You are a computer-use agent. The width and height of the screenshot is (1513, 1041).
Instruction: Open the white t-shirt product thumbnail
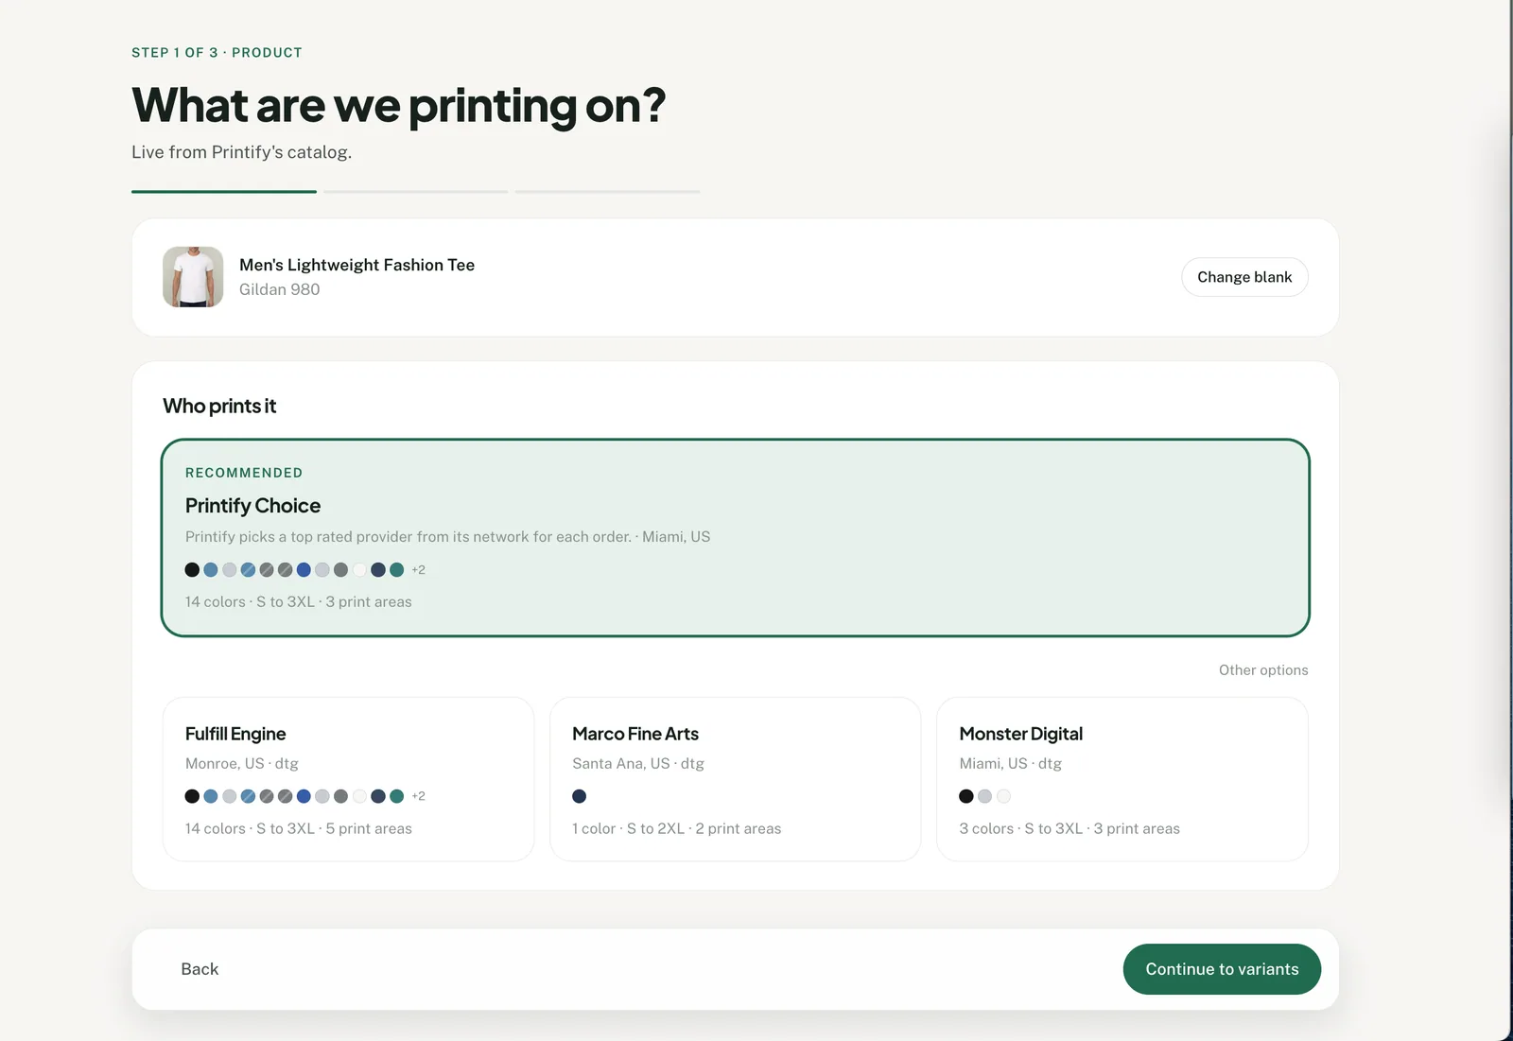(193, 277)
